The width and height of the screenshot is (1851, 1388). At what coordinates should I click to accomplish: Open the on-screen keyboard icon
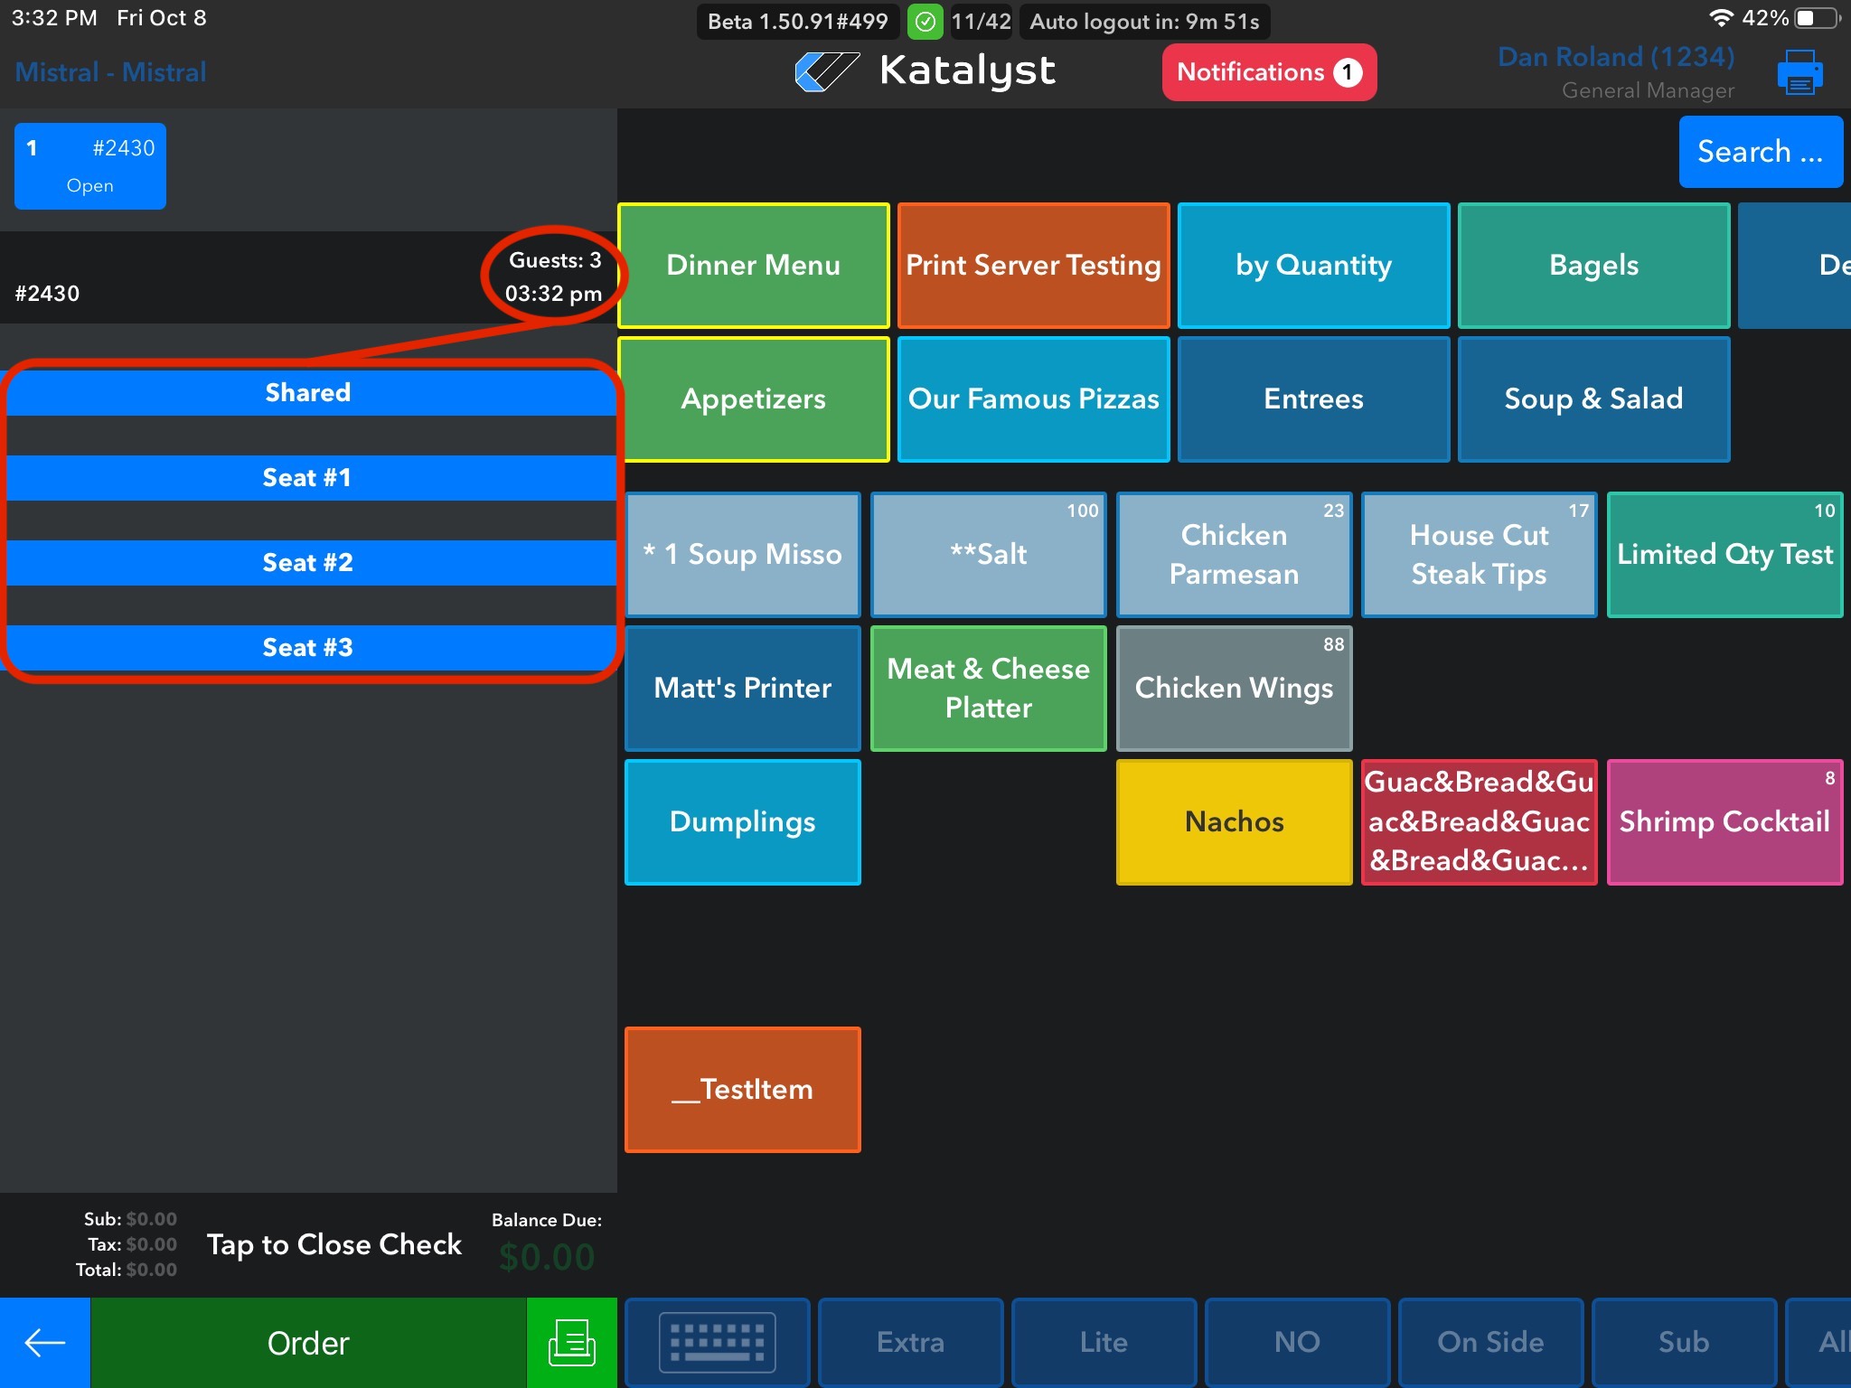(x=717, y=1342)
